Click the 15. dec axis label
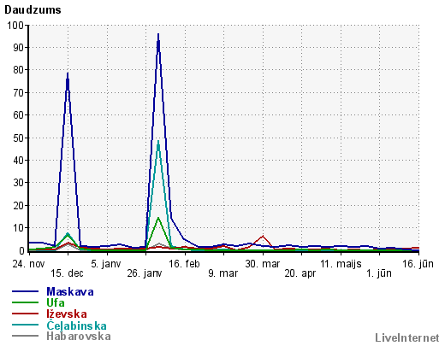The image size is (445, 346). (67, 273)
